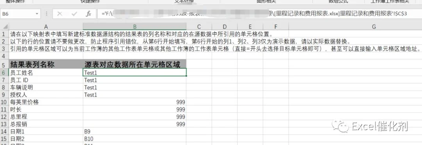Screen dimensions: 422x145
Task: Select row 4 header
Action: tap(4, 56)
